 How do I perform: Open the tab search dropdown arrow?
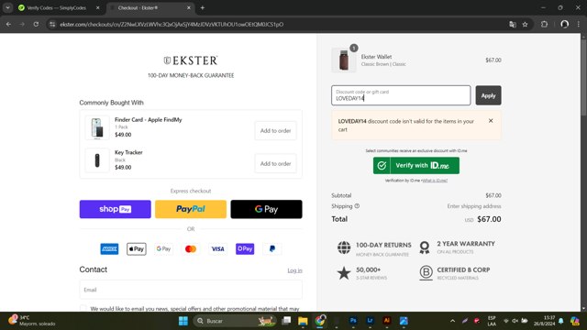[7, 8]
